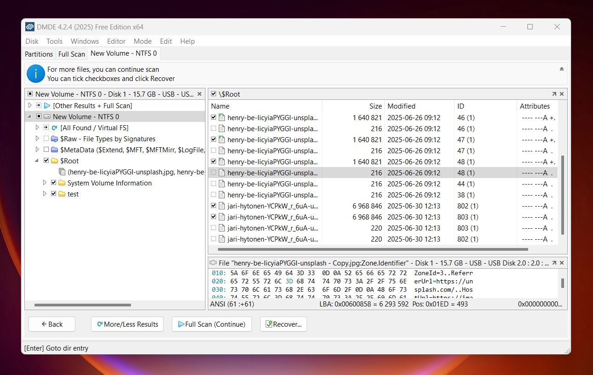Click the $MetaData folder icon in tree
The width and height of the screenshot is (593, 375).
pos(54,150)
